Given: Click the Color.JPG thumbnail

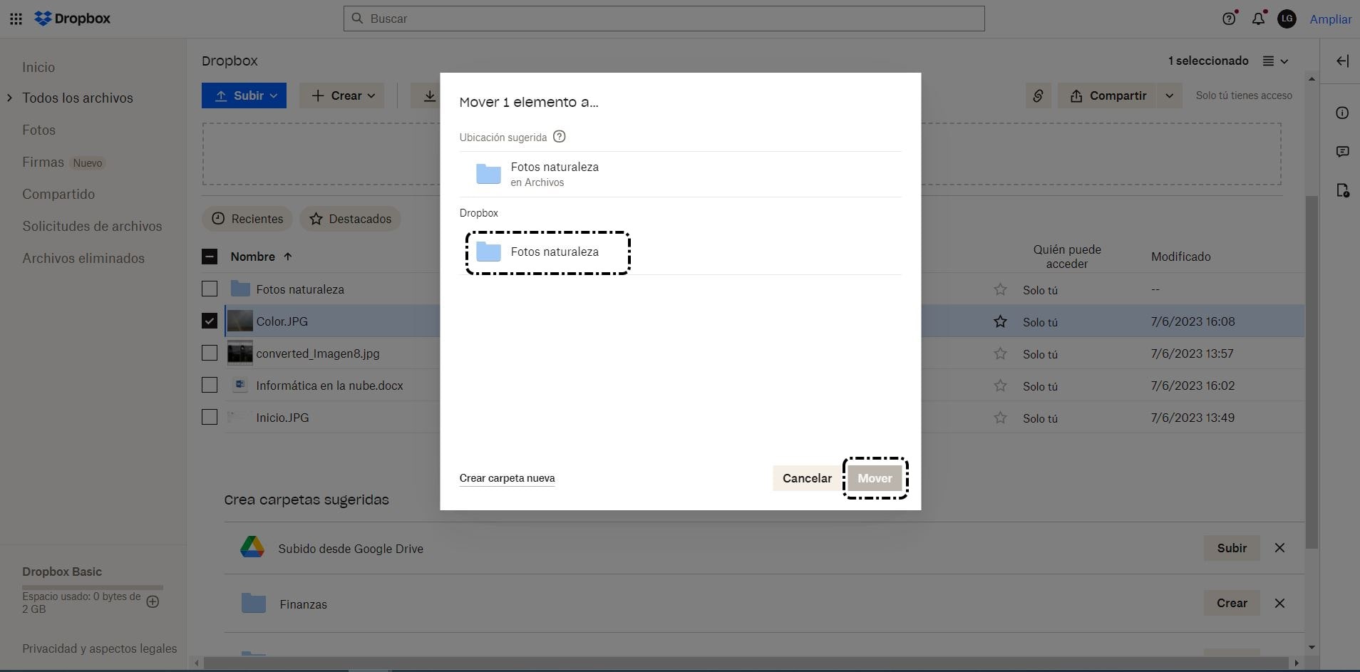Looking at the screenshot, I should pos(240,321).
